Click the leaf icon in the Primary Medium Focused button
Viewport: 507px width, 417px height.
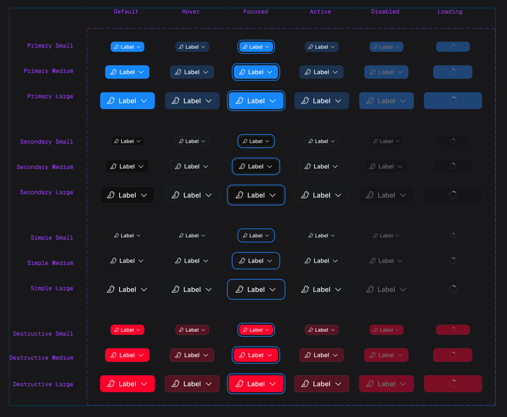241,72
